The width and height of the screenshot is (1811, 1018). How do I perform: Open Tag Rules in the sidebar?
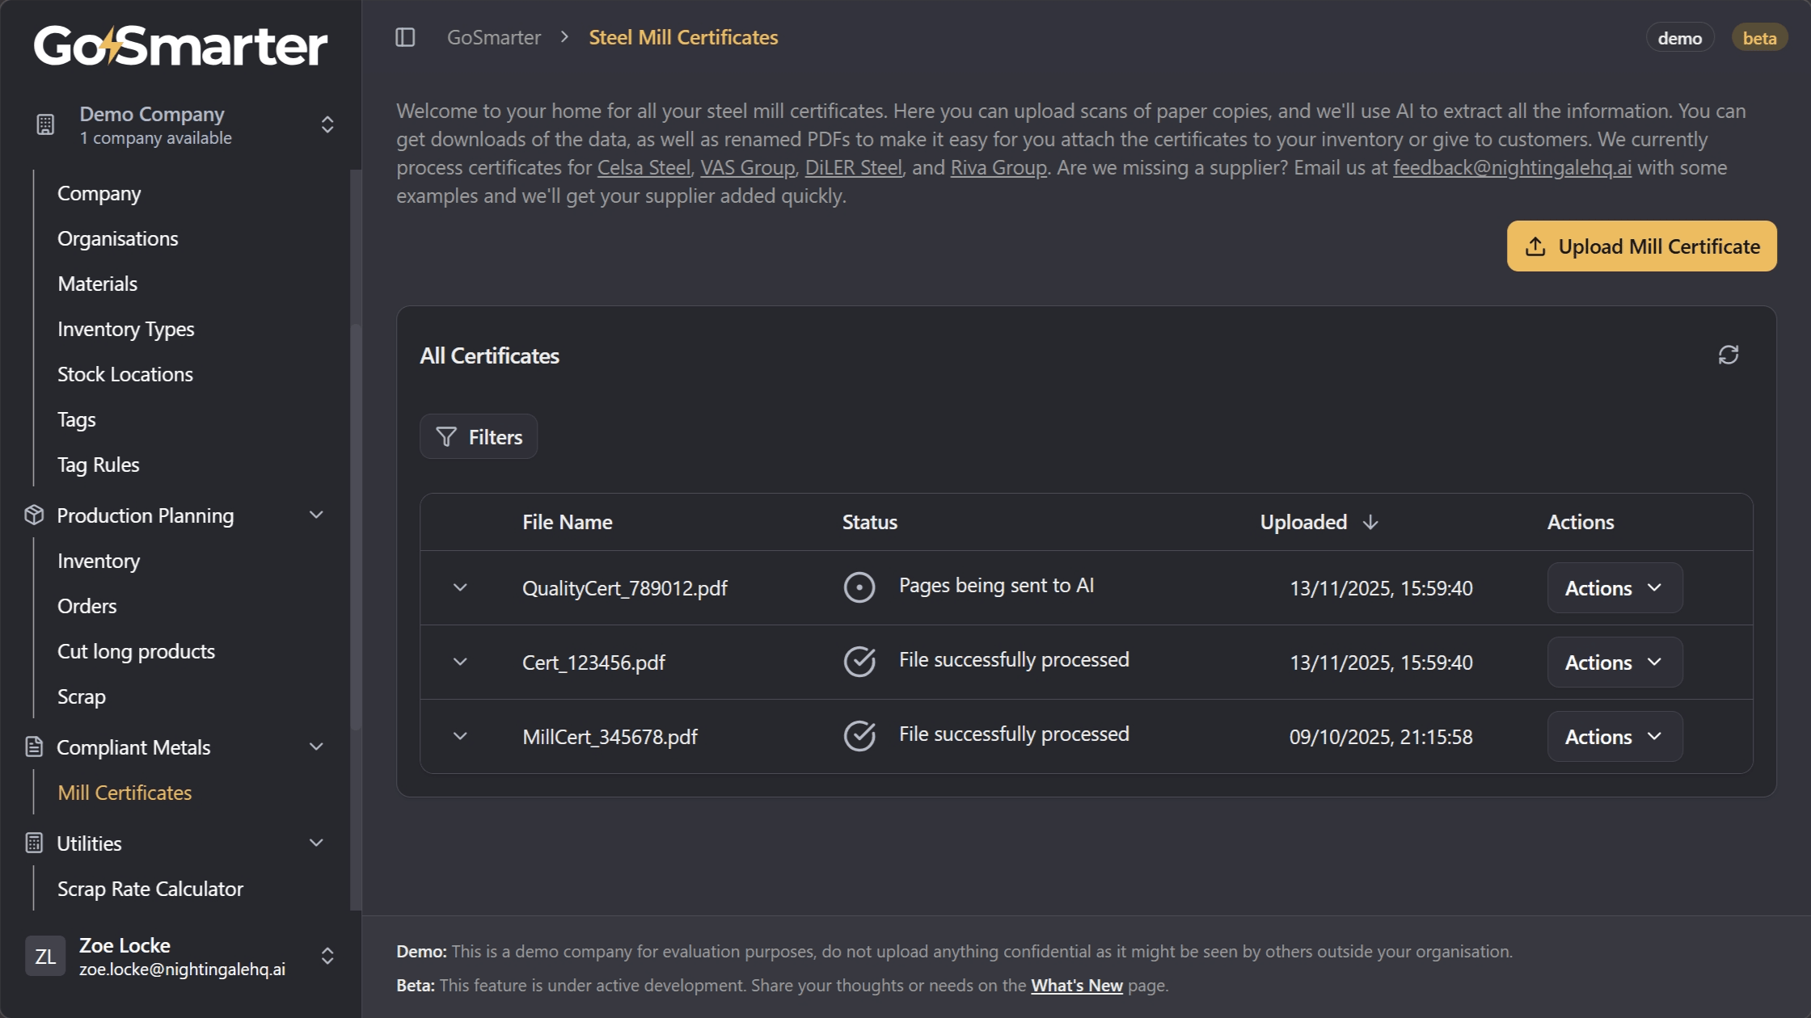click(99, 465)
